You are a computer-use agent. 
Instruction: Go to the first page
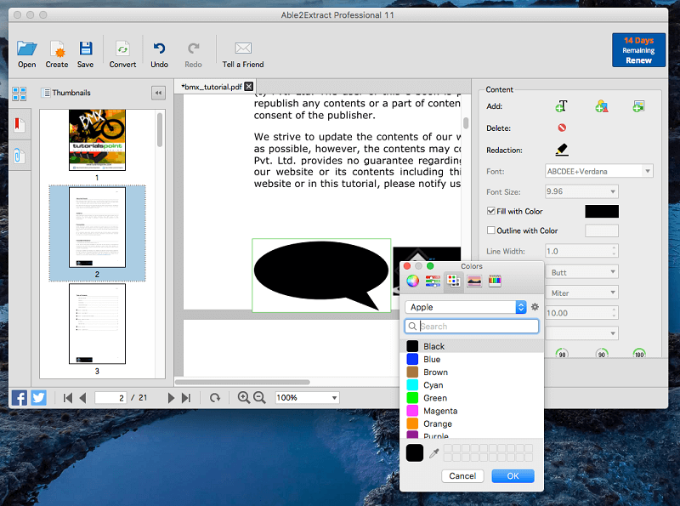point(68,398)
